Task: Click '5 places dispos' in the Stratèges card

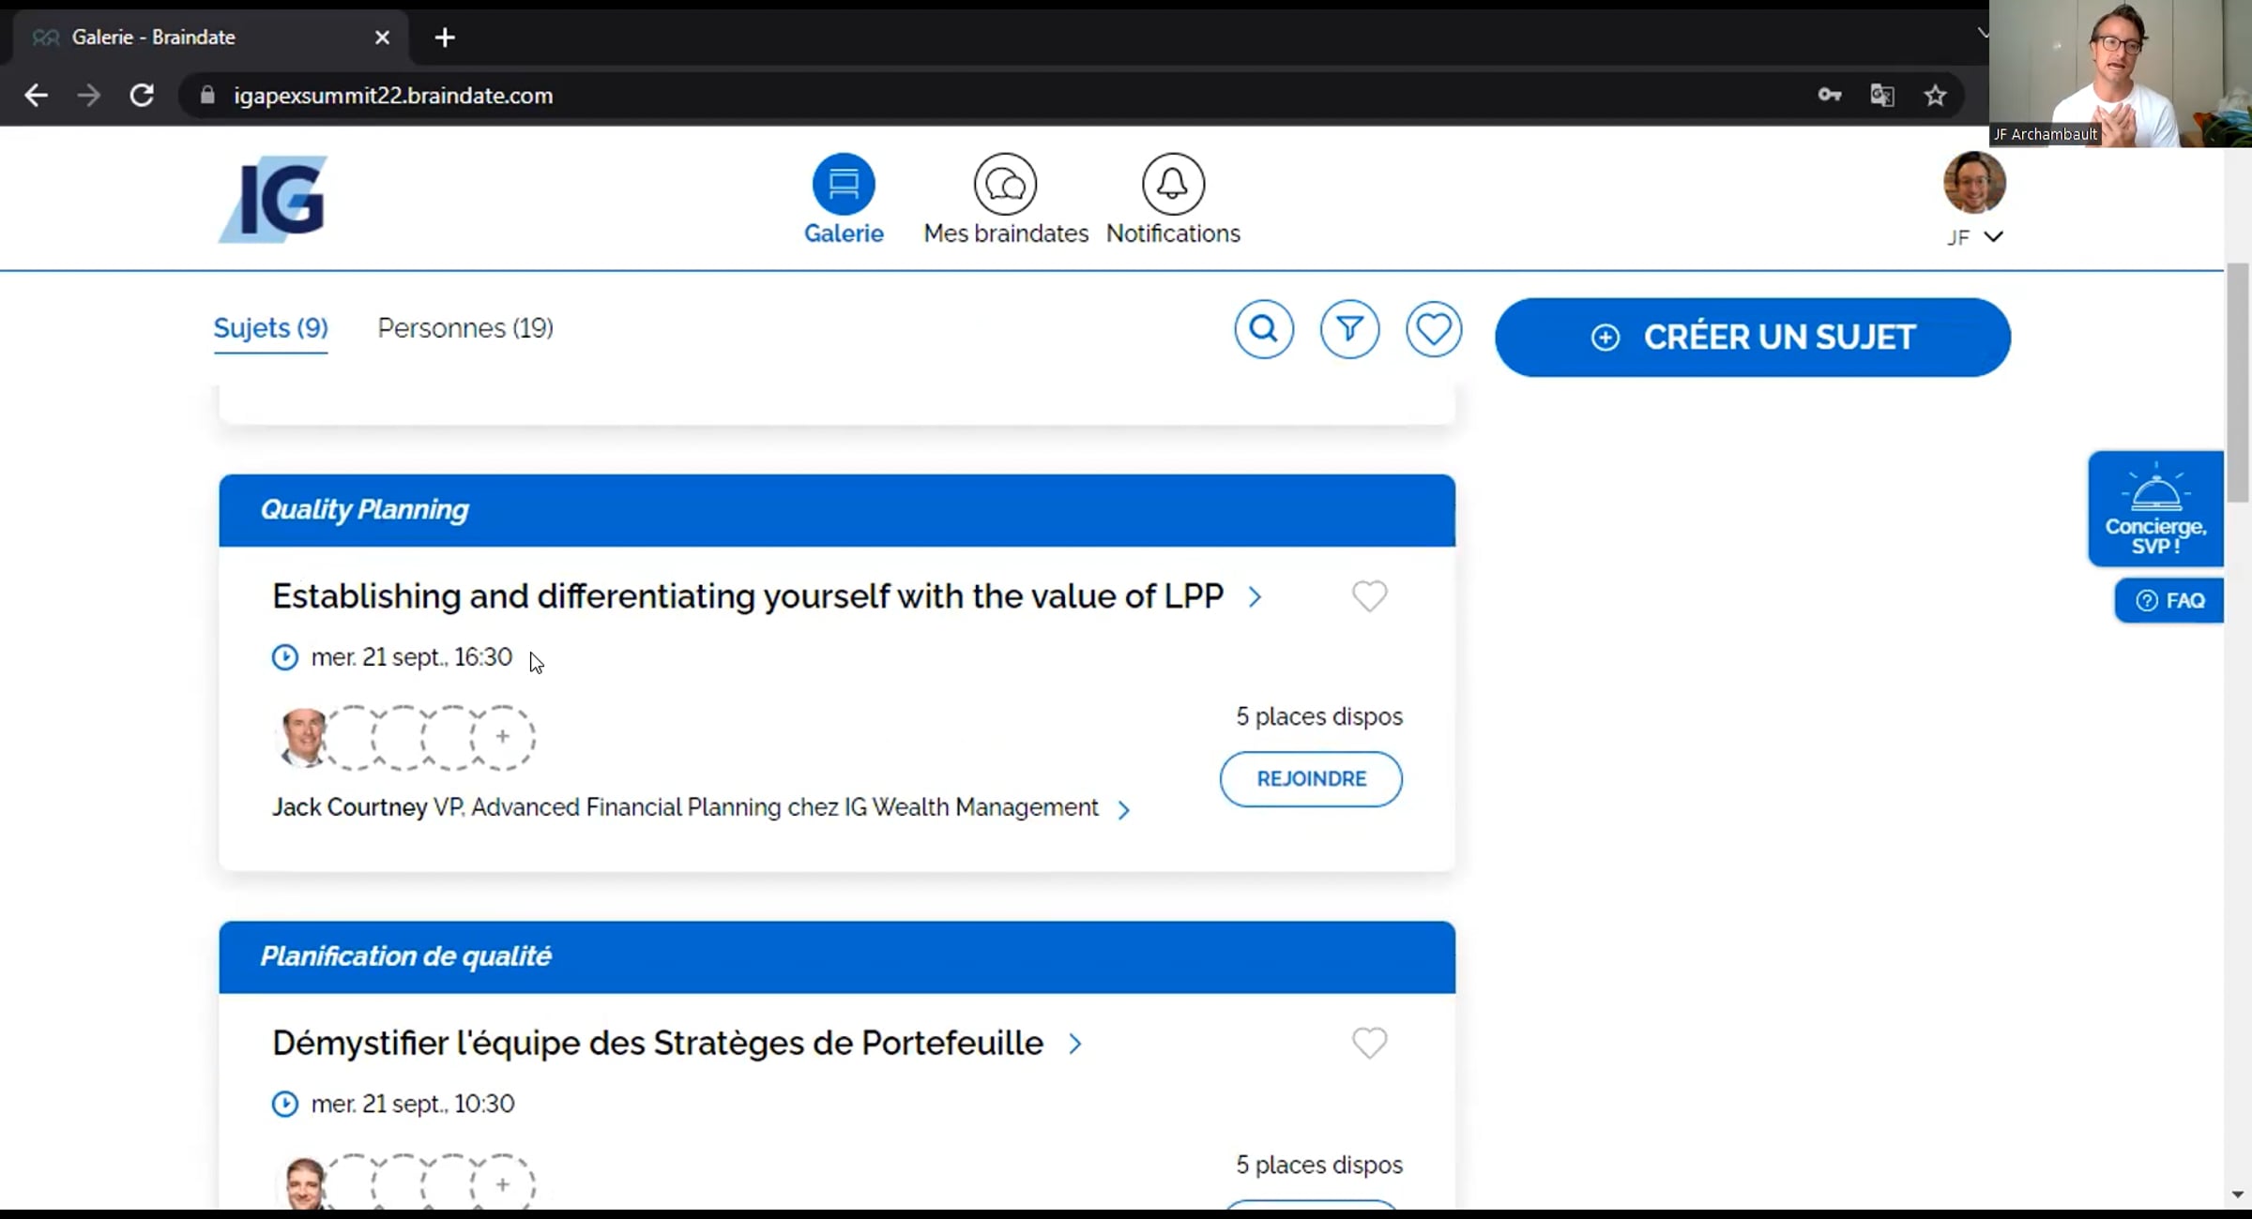Action: point(1319,1165)
